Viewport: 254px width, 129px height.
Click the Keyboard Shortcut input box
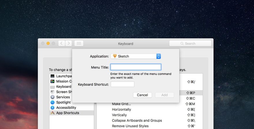122,84
